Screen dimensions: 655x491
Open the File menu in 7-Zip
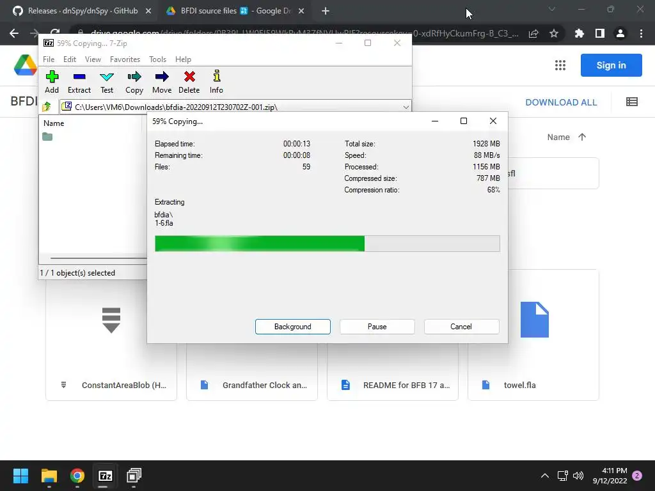pyautogui.click(x=49, y=59)
